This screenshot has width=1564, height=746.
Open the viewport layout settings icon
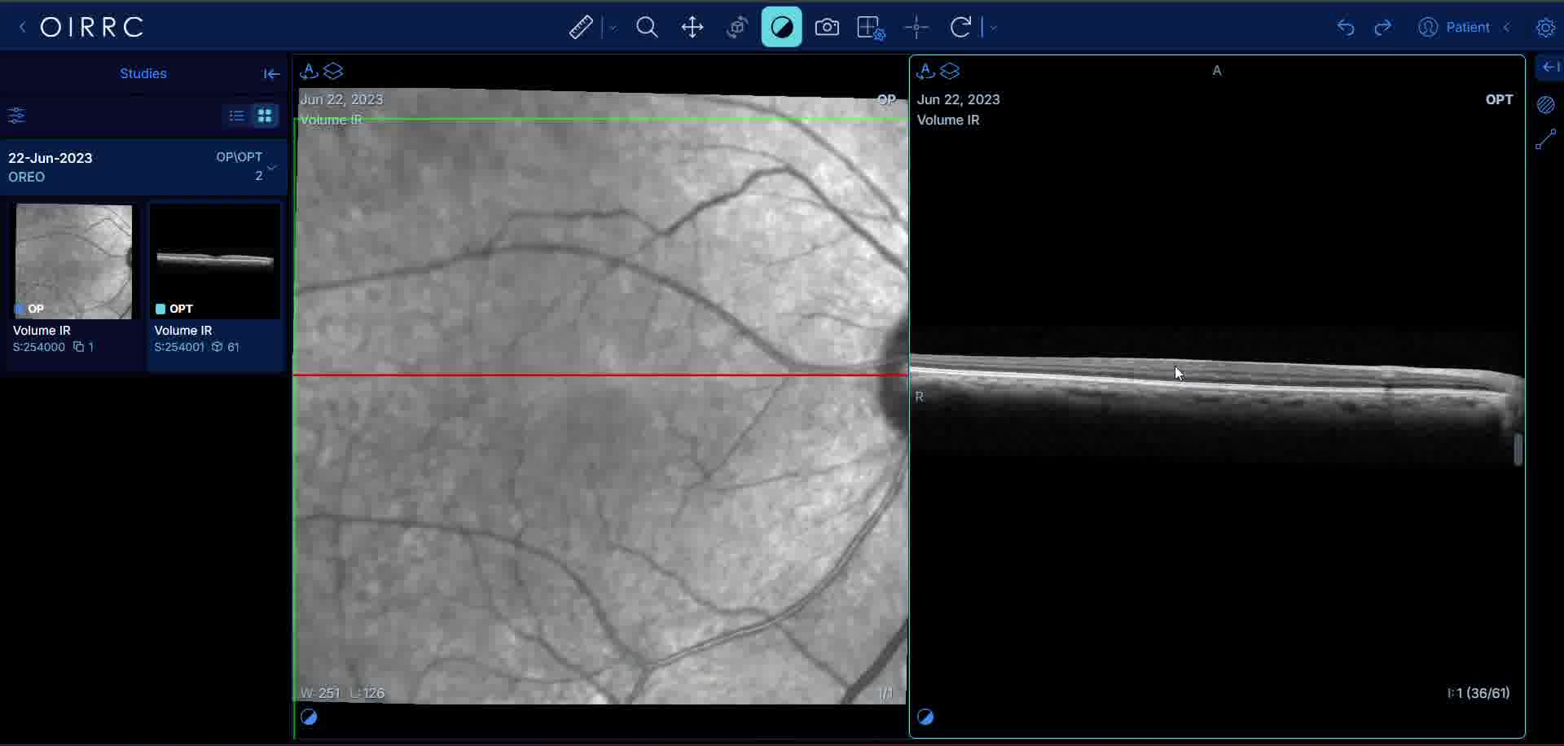click(x=871, y=28)
